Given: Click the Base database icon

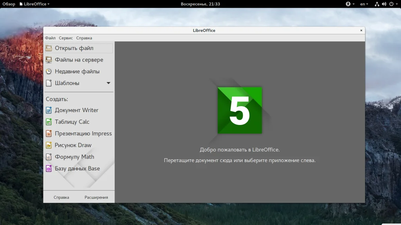Looking at the screenshot, I should point(49,169).
